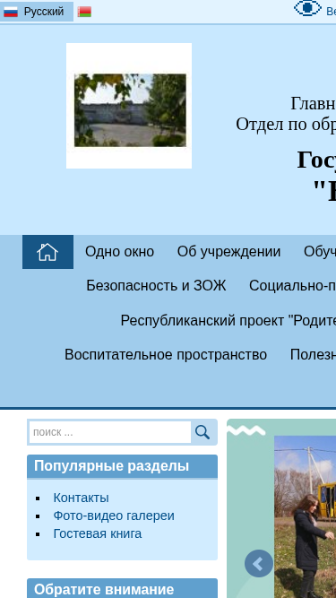Screen dimensions: 336x598
Task: Toggle visually impaired eye icon mode
Action: coord(307,8)
